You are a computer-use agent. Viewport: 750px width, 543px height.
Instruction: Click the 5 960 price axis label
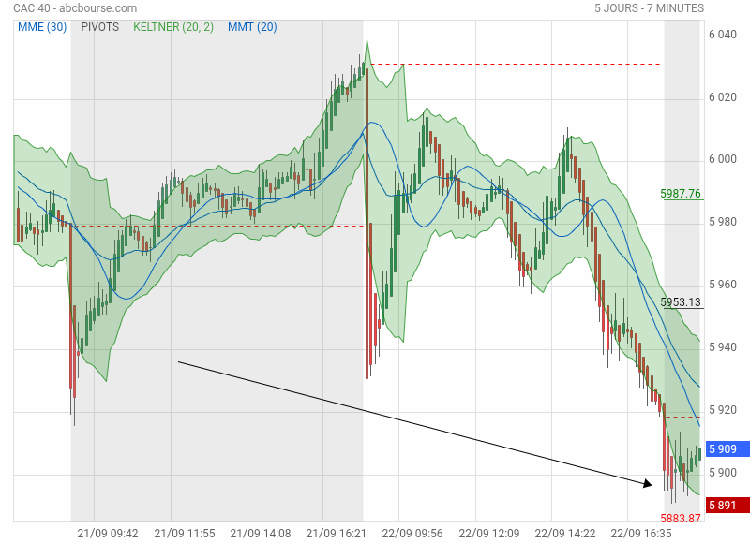coord(723,285)
